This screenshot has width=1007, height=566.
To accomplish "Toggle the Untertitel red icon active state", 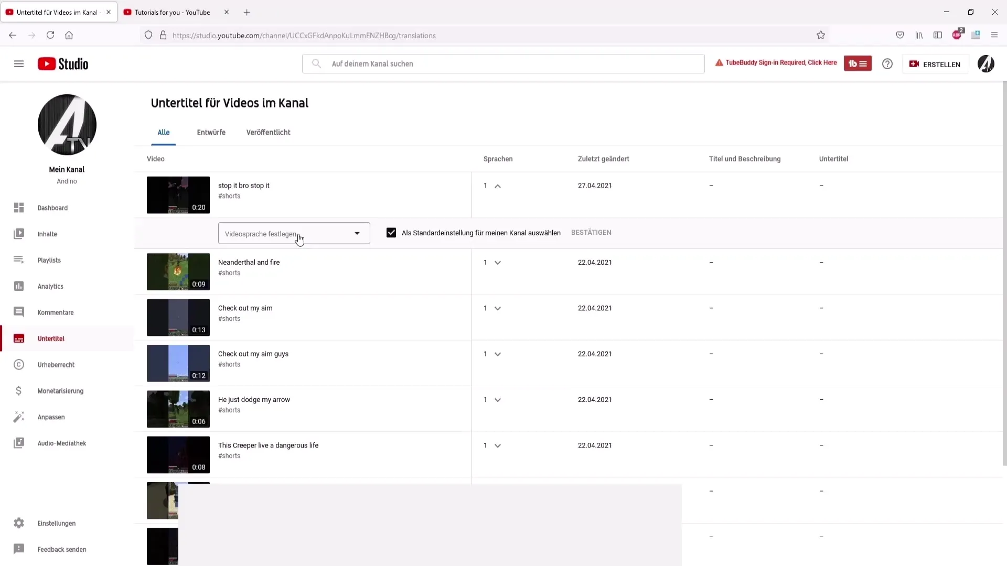I will pyautogui.click(x=19, y=339).
